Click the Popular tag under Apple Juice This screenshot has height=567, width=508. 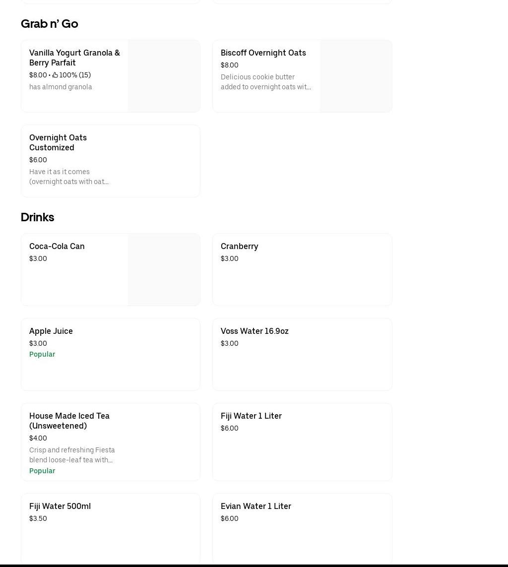tap(42, 354)
